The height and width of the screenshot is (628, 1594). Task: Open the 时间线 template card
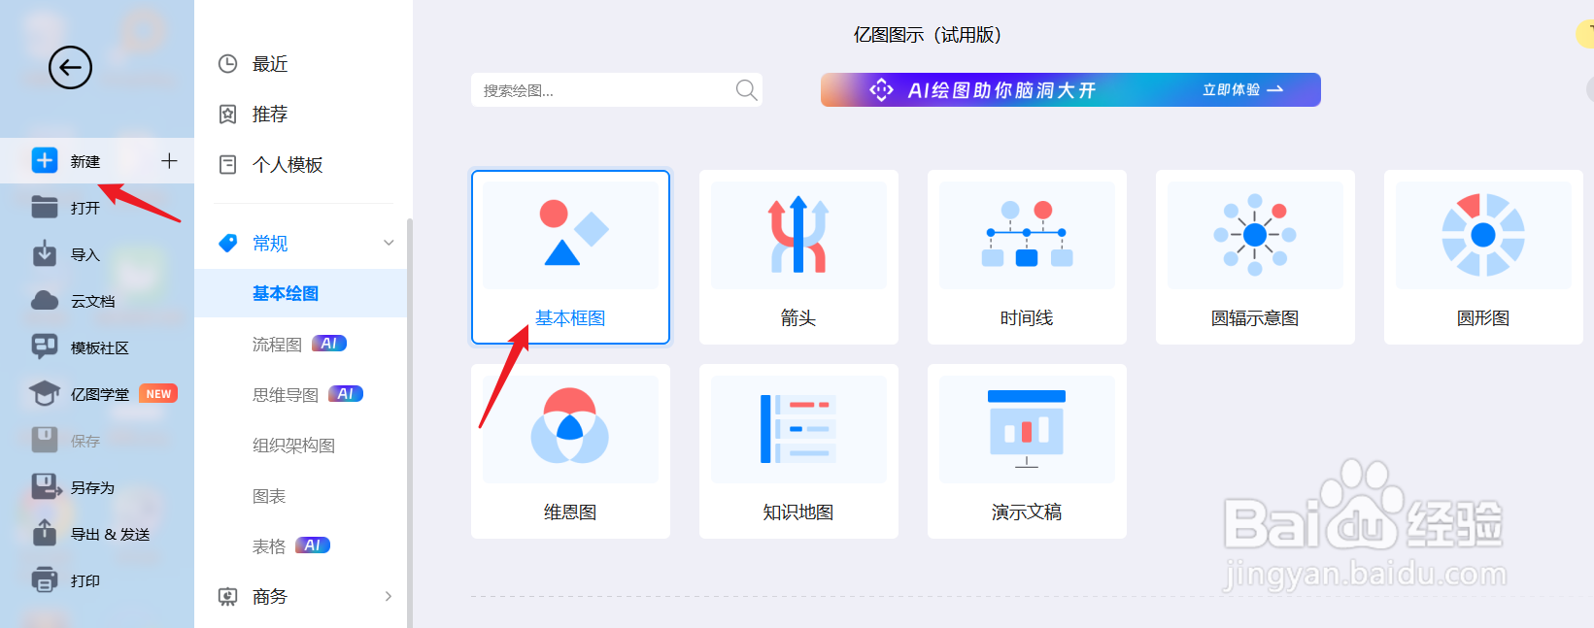[x=1027, y=257]
